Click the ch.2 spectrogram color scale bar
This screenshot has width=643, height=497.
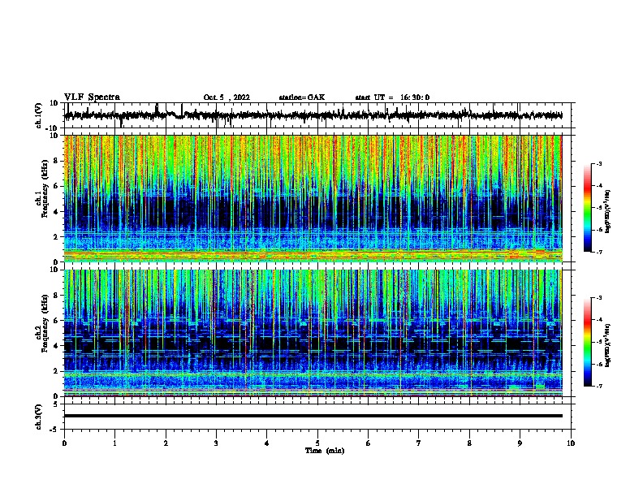point(588,342)
